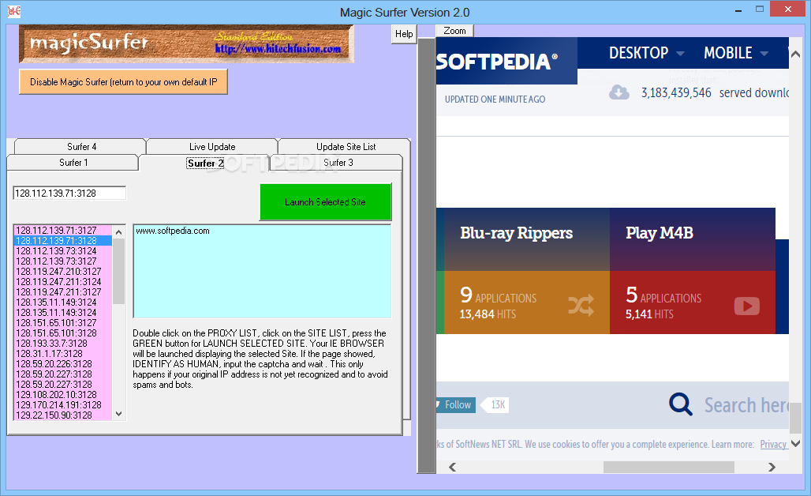Click the 13K follower count badge
The width and height of the screenshot is (811, 496).
495,405
